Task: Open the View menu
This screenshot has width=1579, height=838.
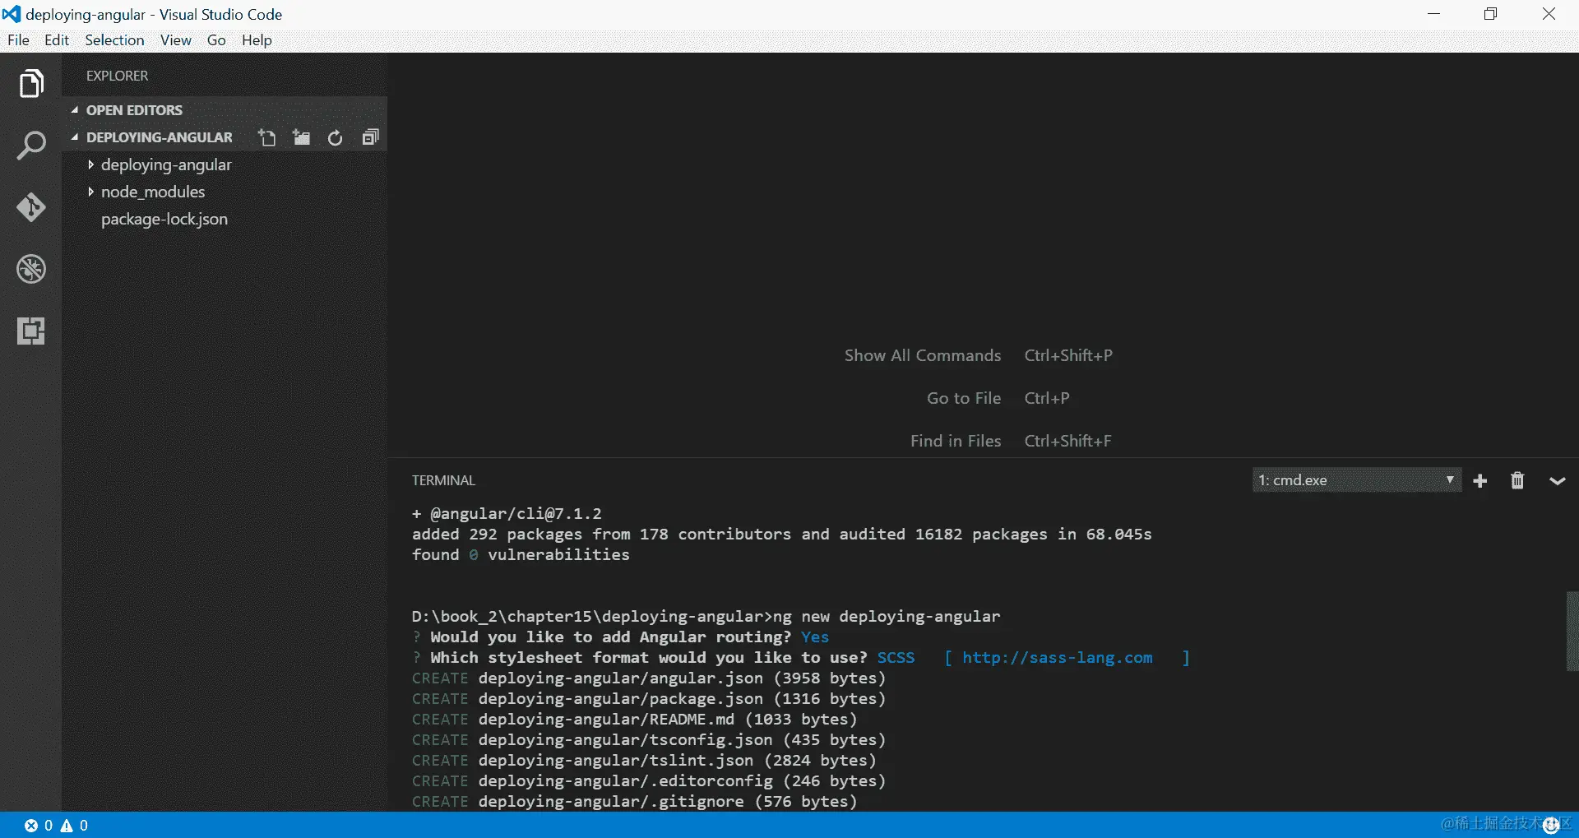Action: tap(175, 40)
